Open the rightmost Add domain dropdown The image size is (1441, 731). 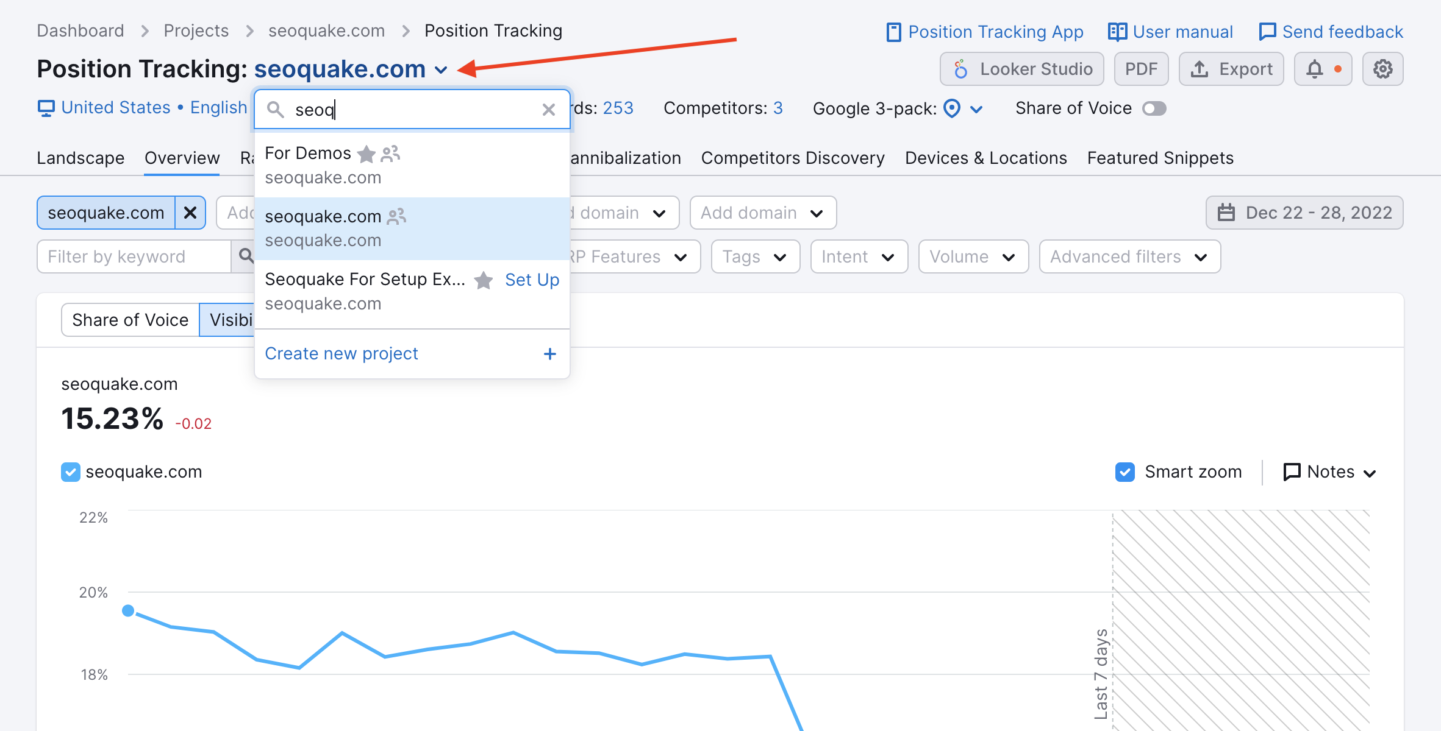763,213
